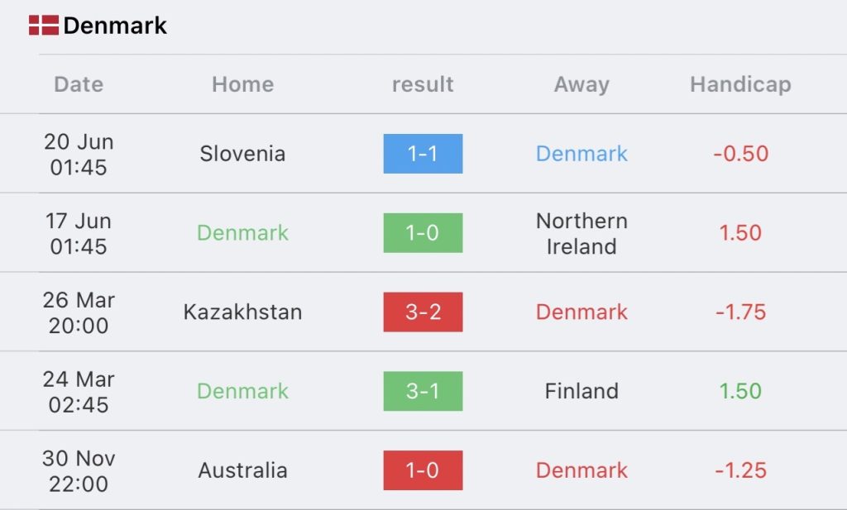
Task: Select the 30 Nov 22:00 match date
Action: [x=79, y=470]
